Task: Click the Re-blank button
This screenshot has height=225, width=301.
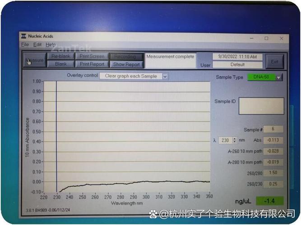Action: coord(61,57)
